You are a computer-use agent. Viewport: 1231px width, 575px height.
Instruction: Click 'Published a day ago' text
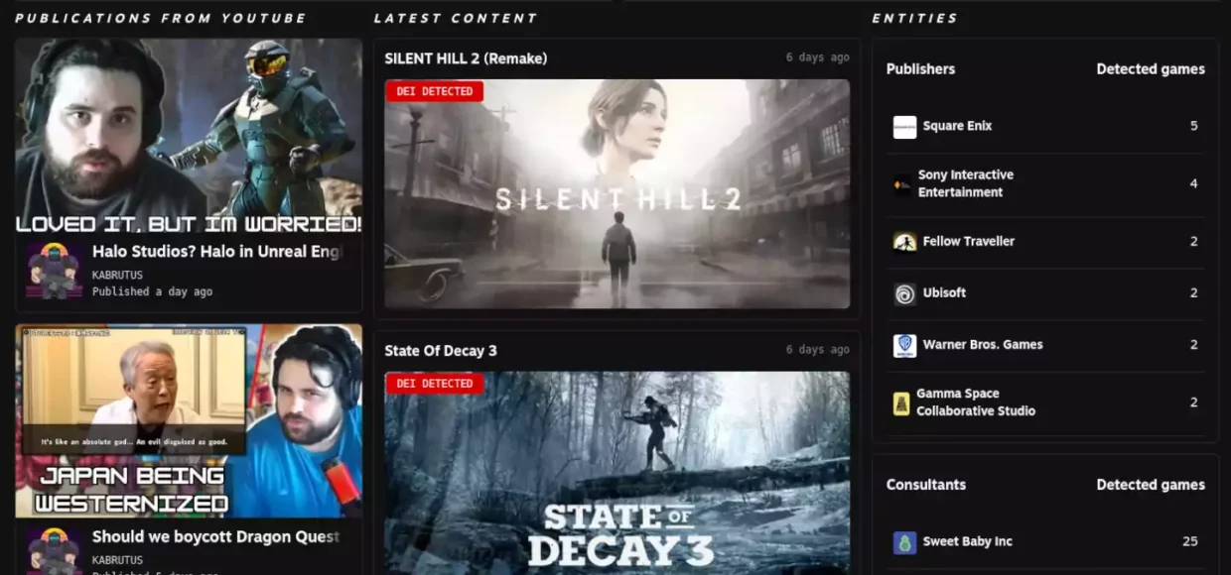(x=152, y=292)
